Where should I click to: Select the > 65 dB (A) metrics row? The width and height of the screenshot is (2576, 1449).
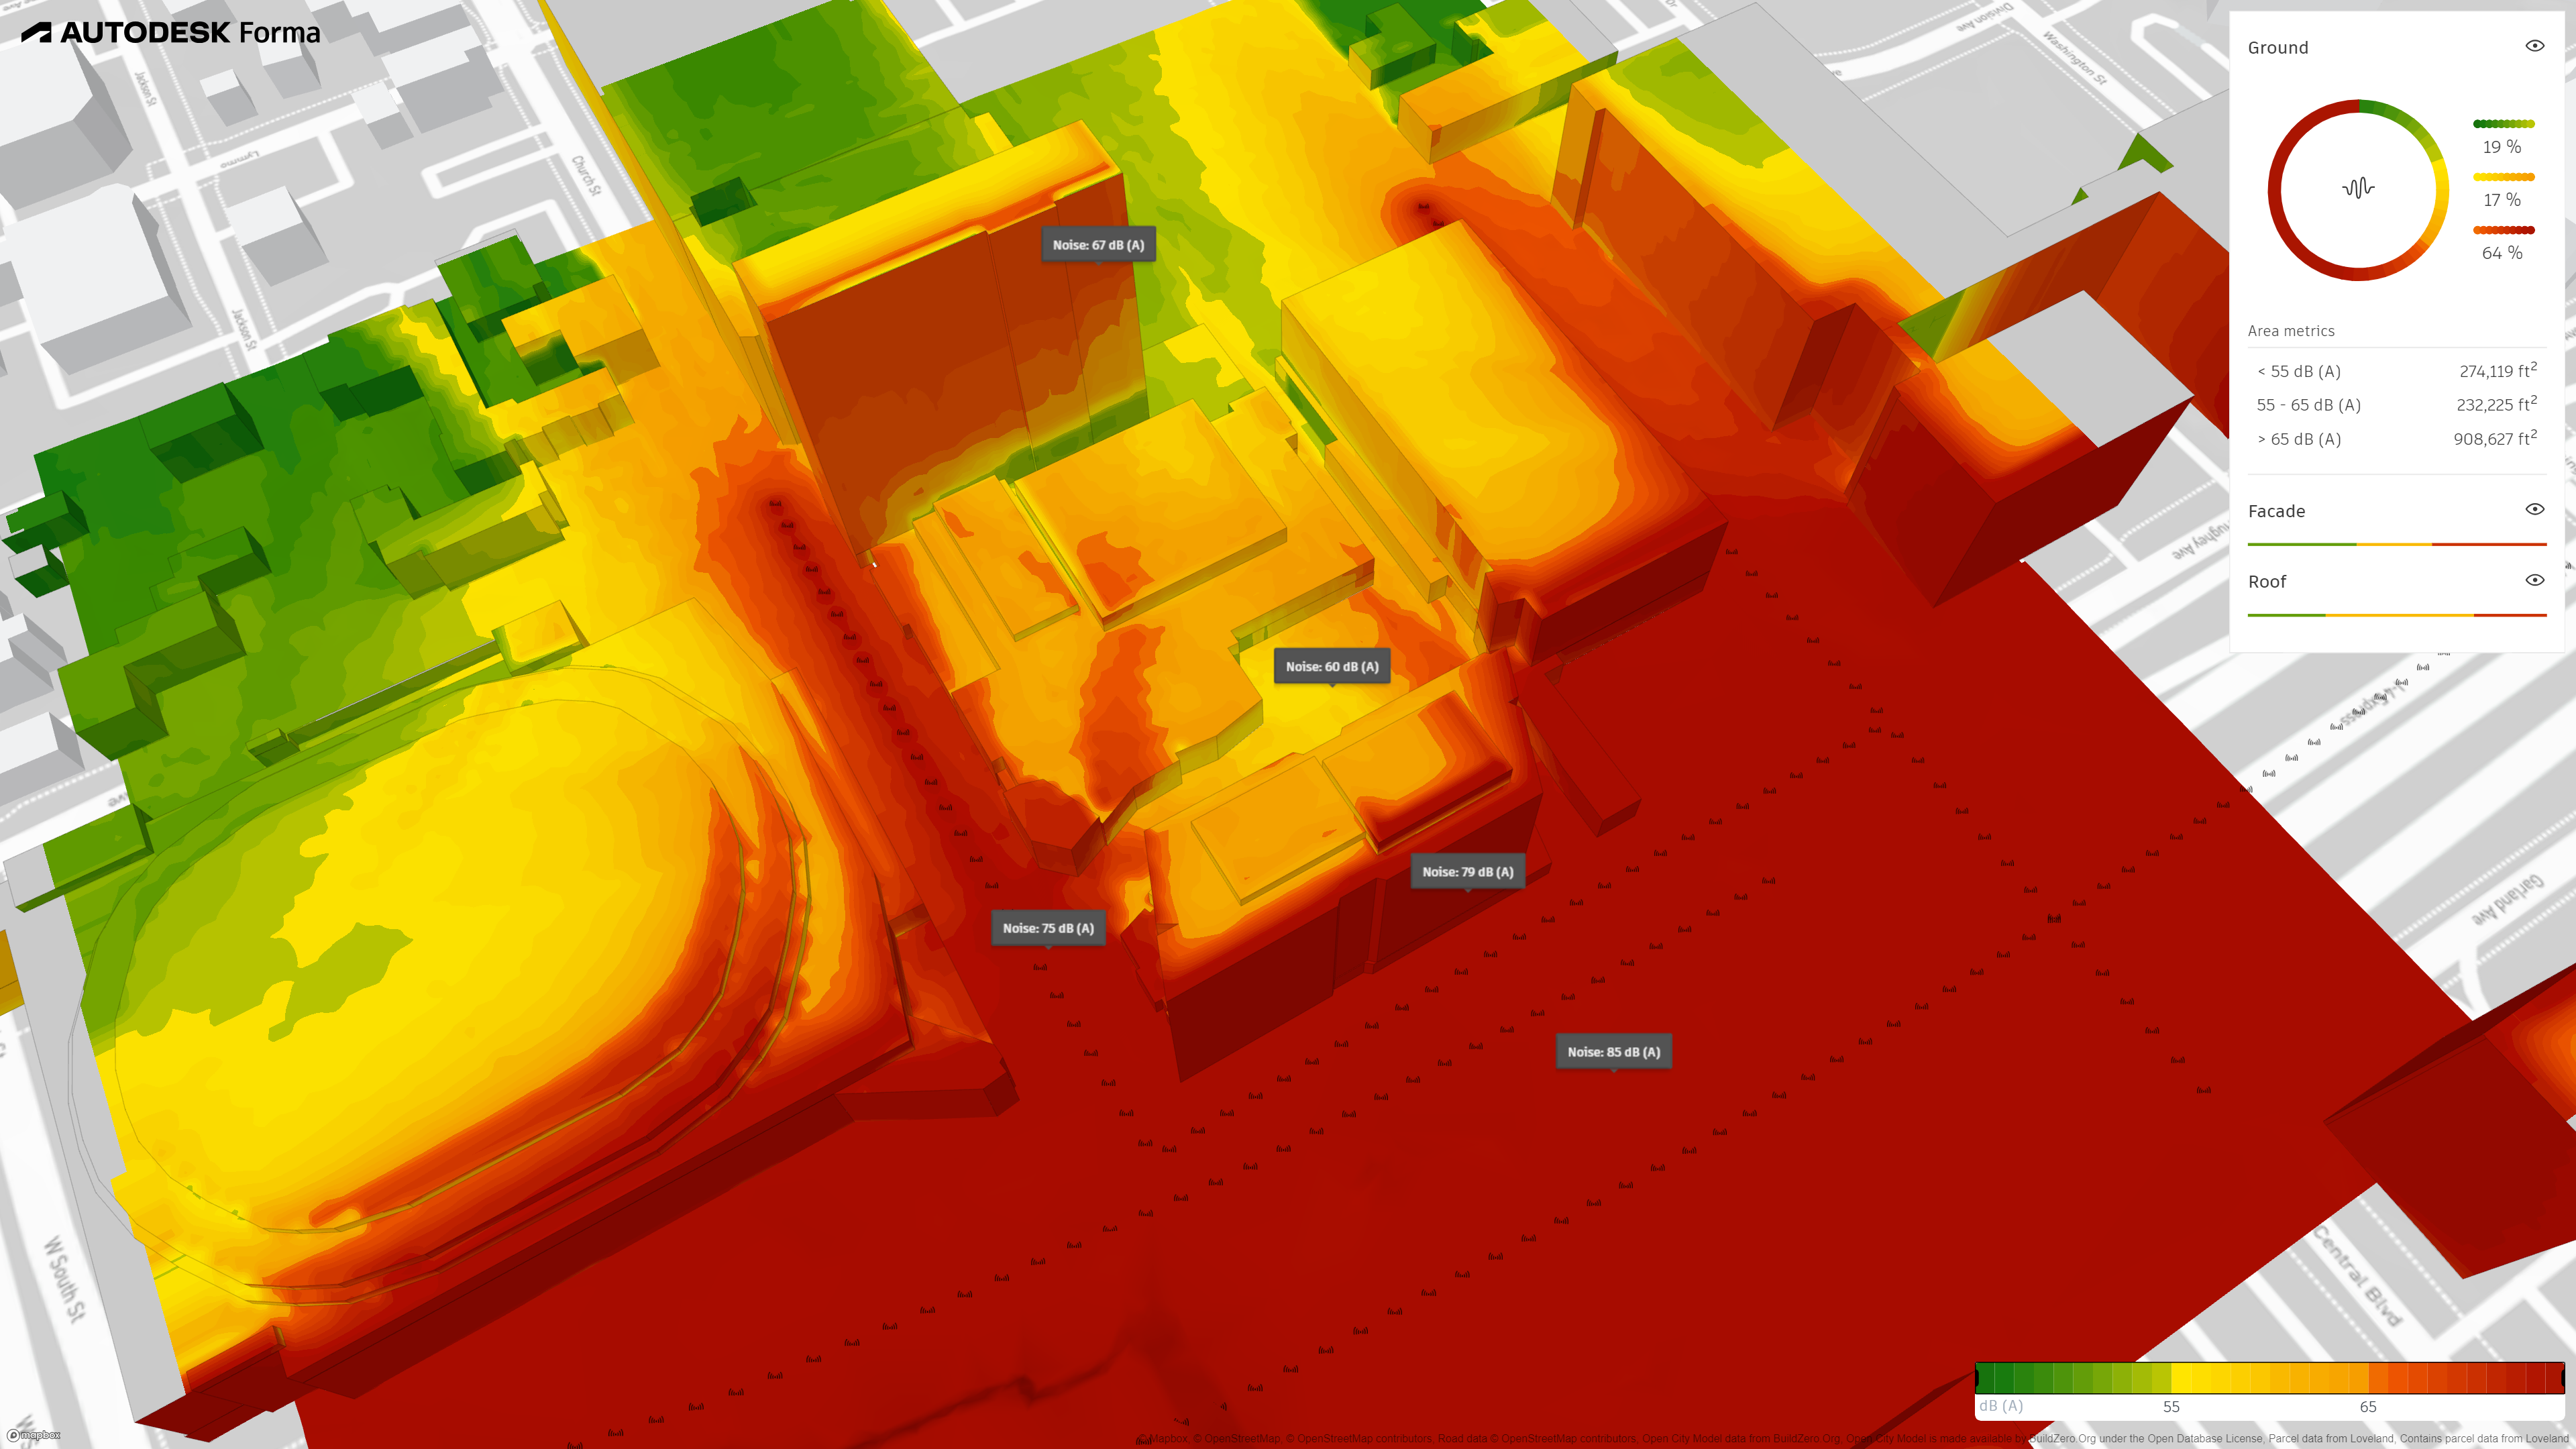pos(2396,439)
